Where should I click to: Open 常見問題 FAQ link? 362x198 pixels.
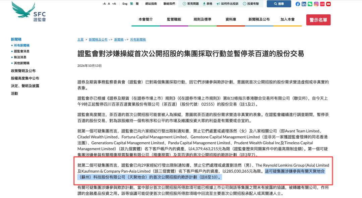(x=191, y=4)
